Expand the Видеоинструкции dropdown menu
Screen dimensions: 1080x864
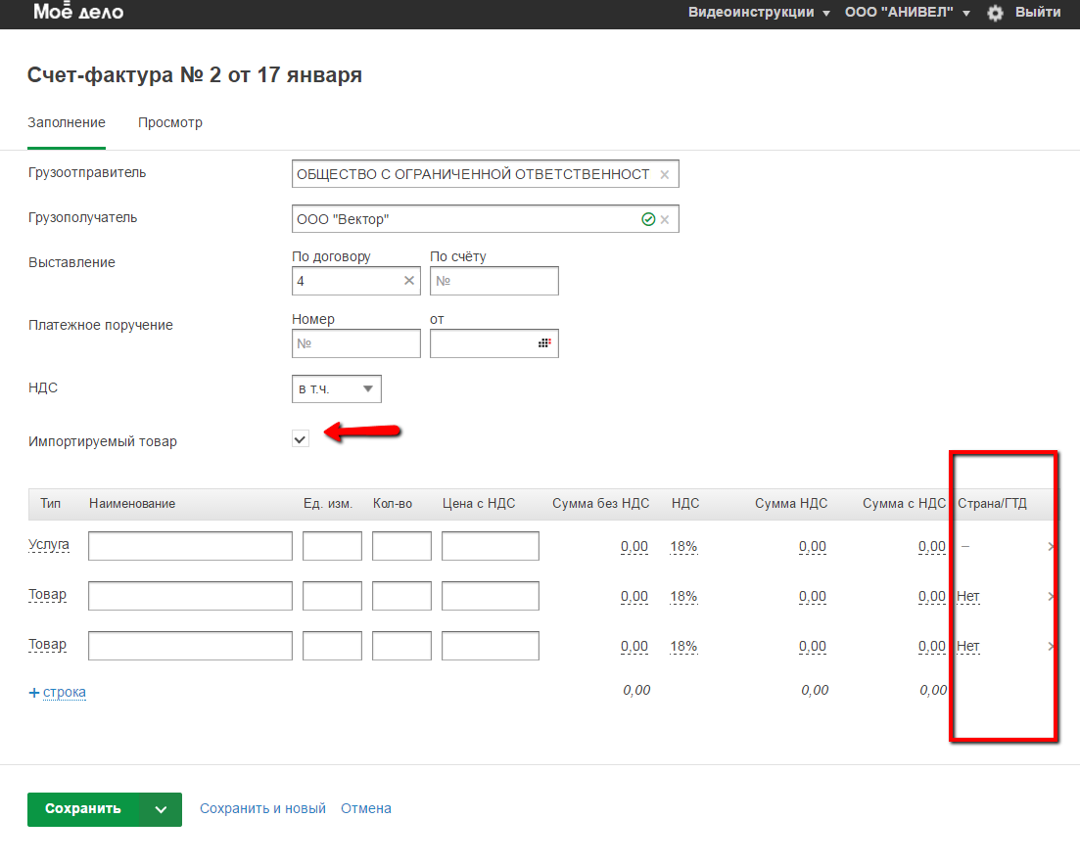[759, 13]
